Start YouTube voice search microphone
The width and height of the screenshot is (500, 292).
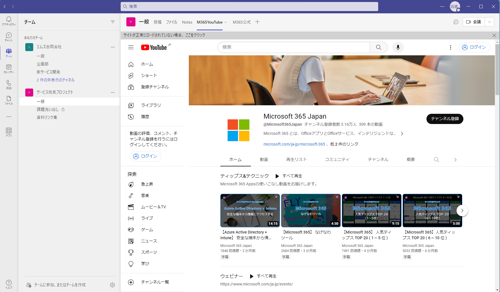click(398, 47)
